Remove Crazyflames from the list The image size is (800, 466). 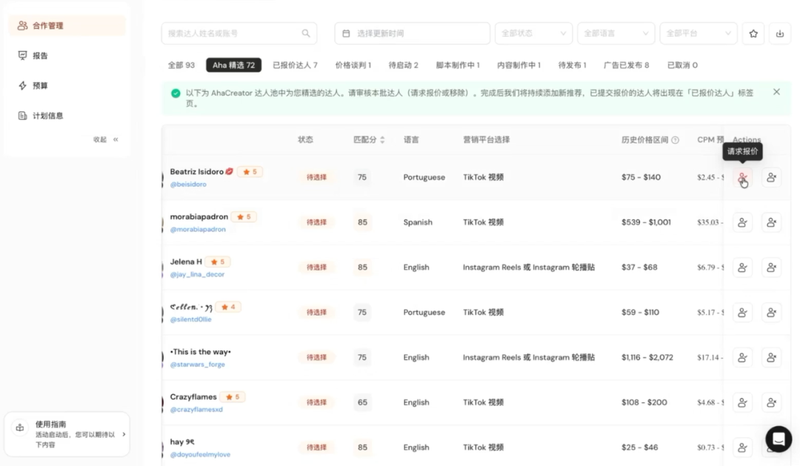coord(771,402)
